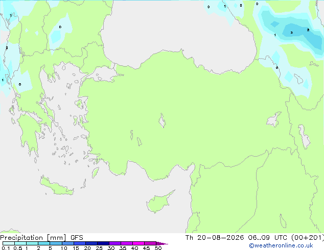
Task: Click the legend swatch between 10 and 15
Action: click(68, 243)
